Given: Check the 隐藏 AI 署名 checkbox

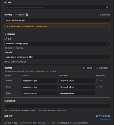Looking at the screenshot, I should coord(5,123).
